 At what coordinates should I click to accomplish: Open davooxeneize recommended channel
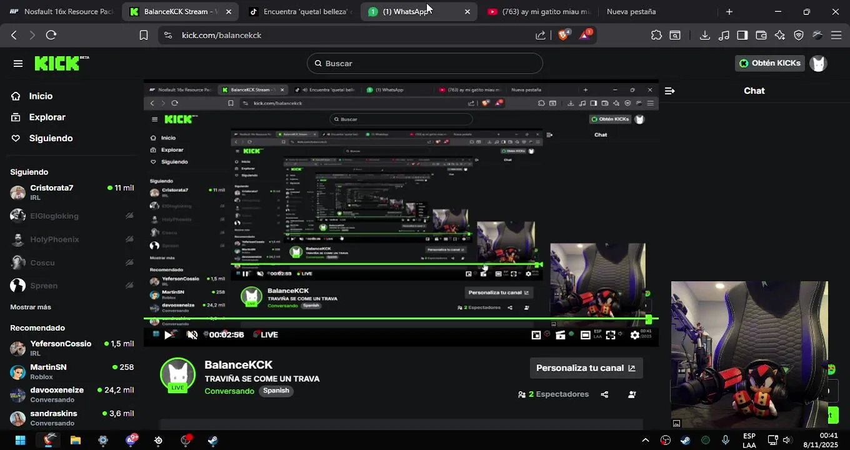[x=72, y=394]
